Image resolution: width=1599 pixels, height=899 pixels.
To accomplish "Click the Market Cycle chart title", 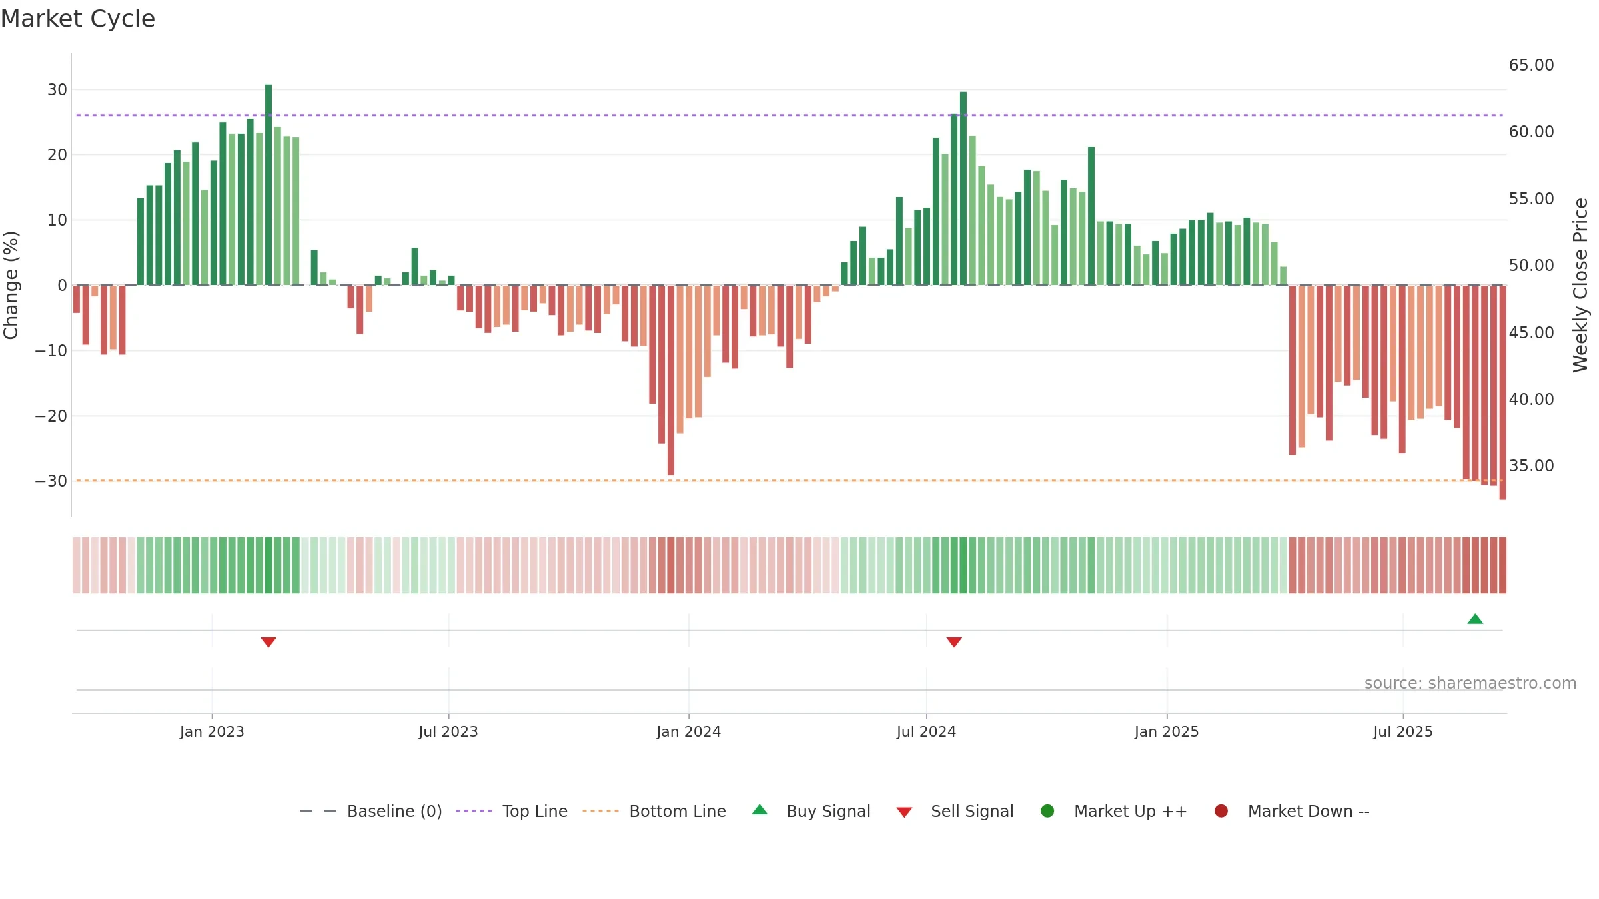I will pos(78,19).
